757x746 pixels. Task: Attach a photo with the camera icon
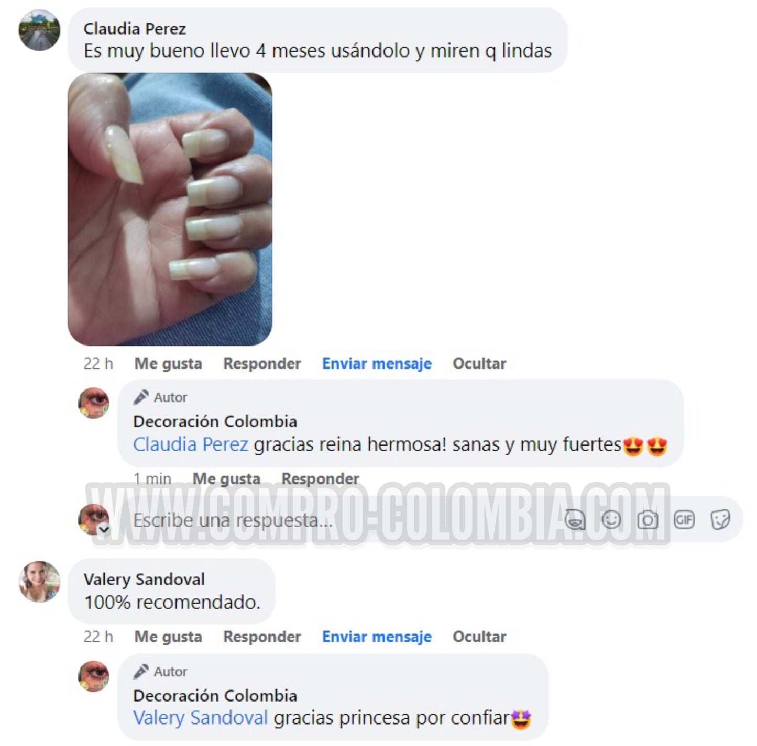tap(648, 520)
